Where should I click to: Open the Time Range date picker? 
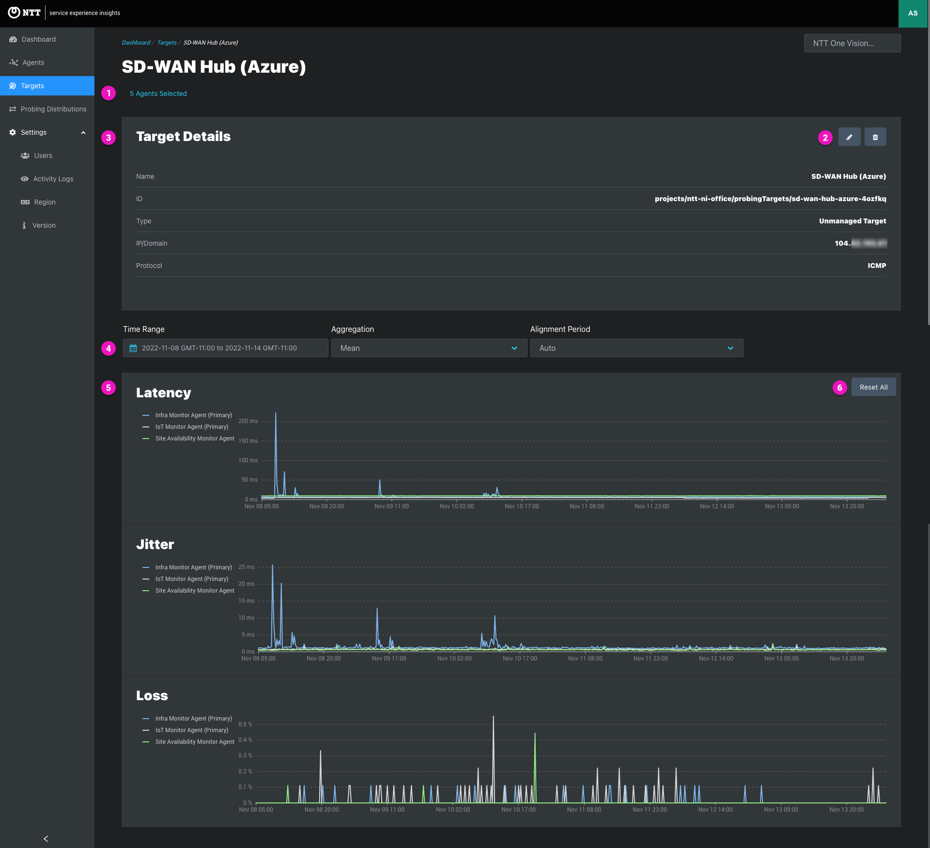(x=225, y=348)
